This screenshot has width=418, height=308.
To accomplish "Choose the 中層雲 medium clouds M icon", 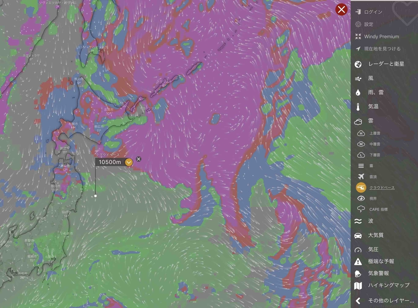I will point(361,144).
